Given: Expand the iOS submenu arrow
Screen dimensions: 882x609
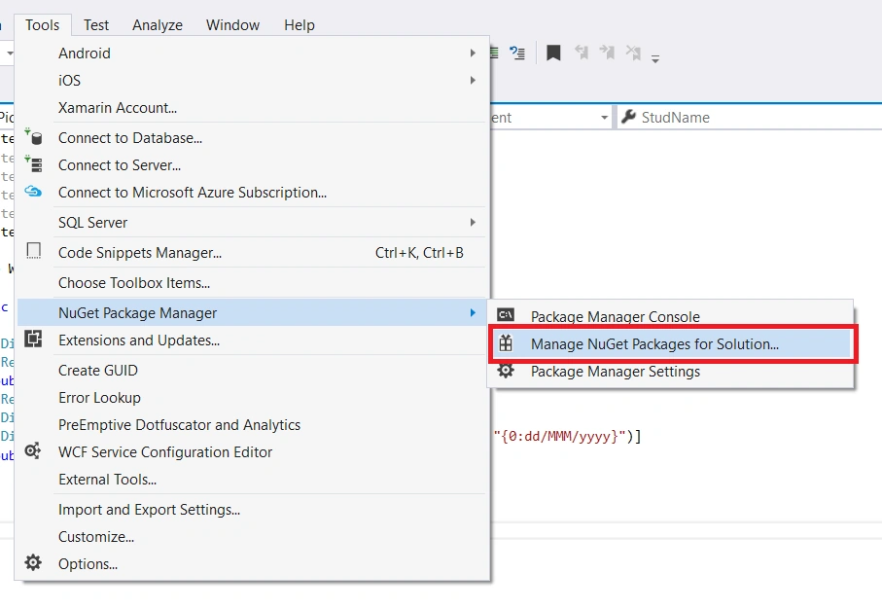Looking at the screenshot, I should [473, 81].
